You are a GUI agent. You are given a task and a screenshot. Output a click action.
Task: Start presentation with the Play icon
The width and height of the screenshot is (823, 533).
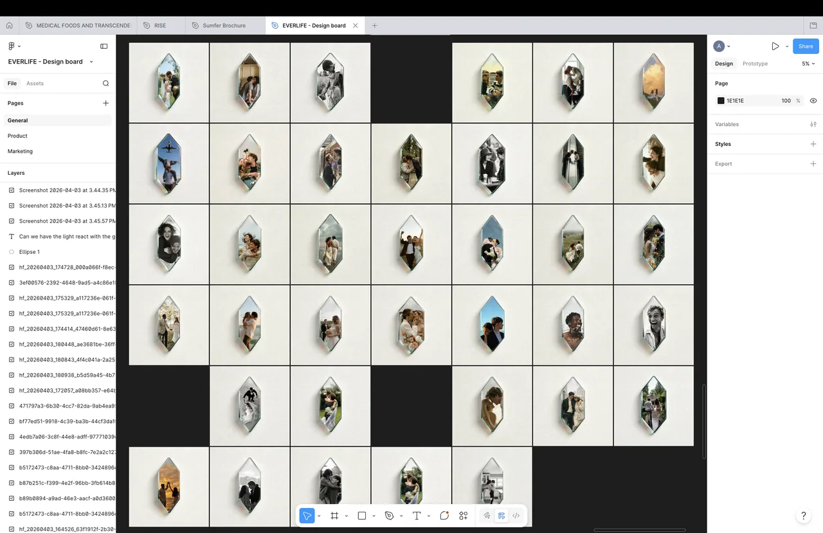(x=775, y=46)
